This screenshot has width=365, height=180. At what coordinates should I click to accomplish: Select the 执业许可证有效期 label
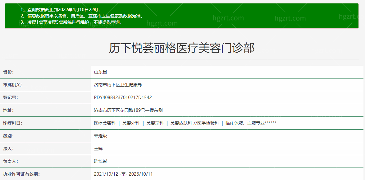coord(21,174)
